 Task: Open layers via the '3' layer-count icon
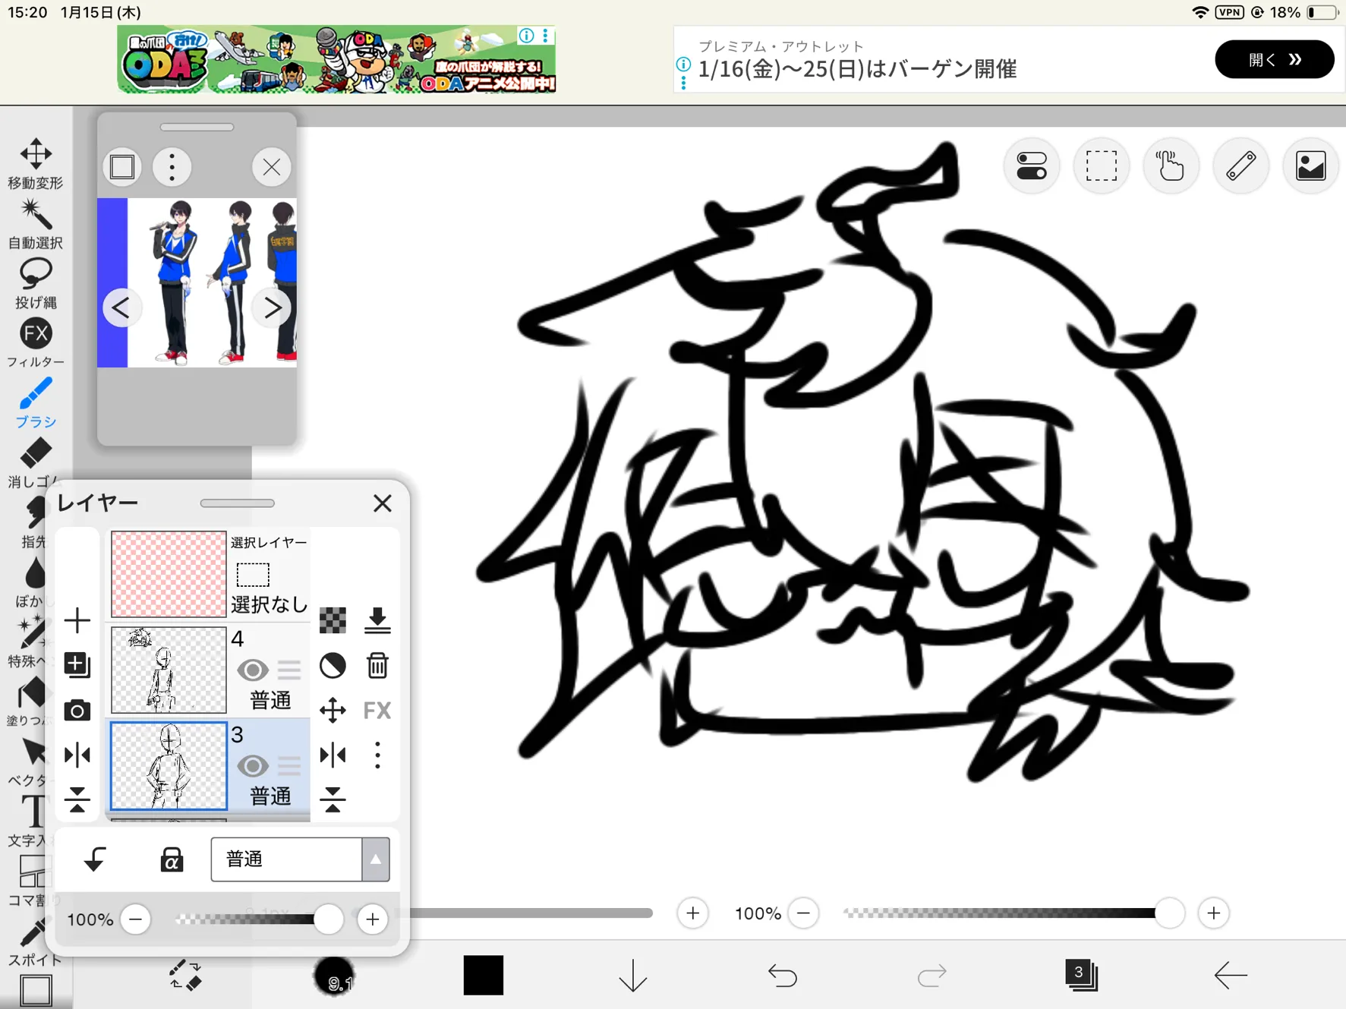[x=1081, y=975]
